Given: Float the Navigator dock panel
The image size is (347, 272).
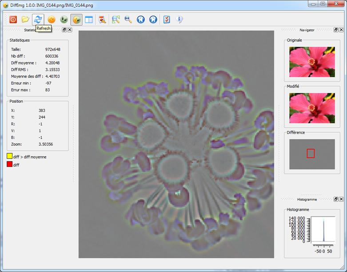Looking at the screenshot, I should click(x=336, y=30).
